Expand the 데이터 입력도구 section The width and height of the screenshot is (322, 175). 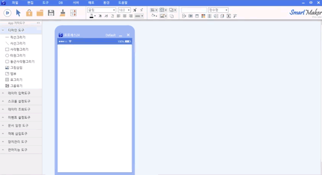(x=19, y=93)
